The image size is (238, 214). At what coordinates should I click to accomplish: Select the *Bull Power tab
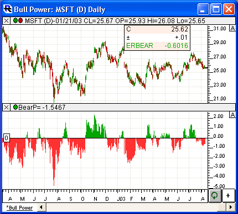[x=19, y=208]
